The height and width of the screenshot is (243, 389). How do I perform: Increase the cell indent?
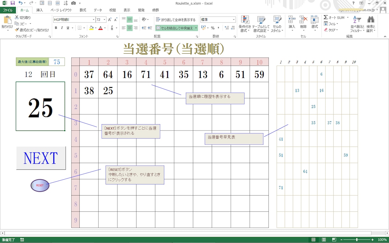point(150,28)
